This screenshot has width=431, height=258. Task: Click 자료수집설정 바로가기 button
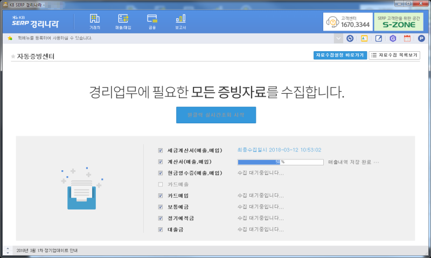(x=340, y=55)
